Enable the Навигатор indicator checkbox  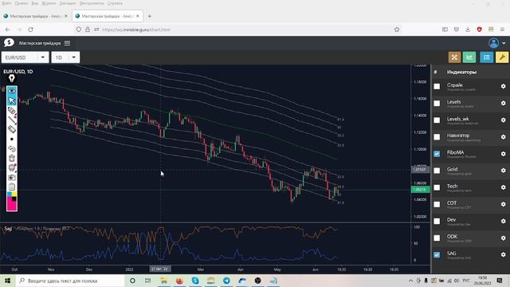tap(437, 137)
